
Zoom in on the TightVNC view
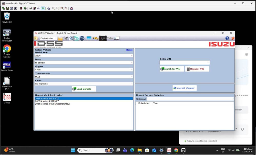point(54,8)
